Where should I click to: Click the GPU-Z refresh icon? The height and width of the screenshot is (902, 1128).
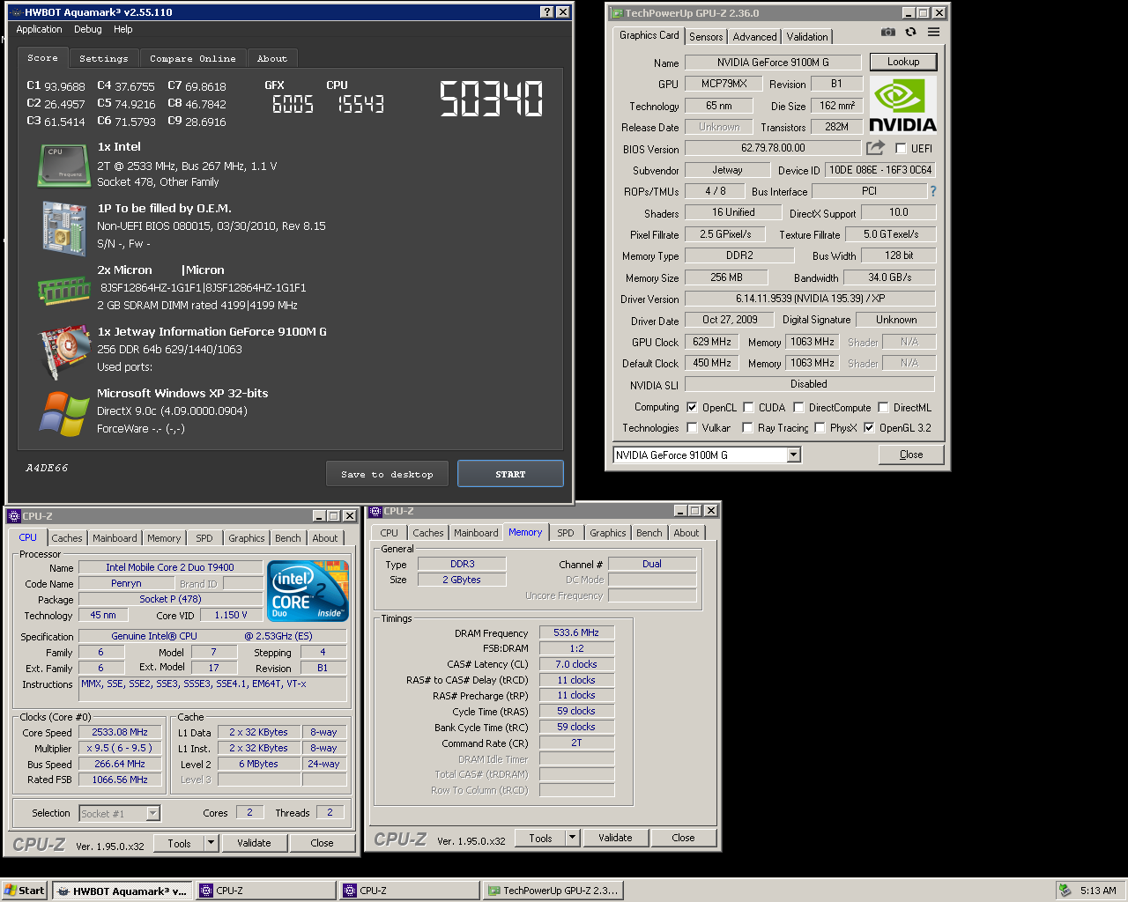(910, 32)
